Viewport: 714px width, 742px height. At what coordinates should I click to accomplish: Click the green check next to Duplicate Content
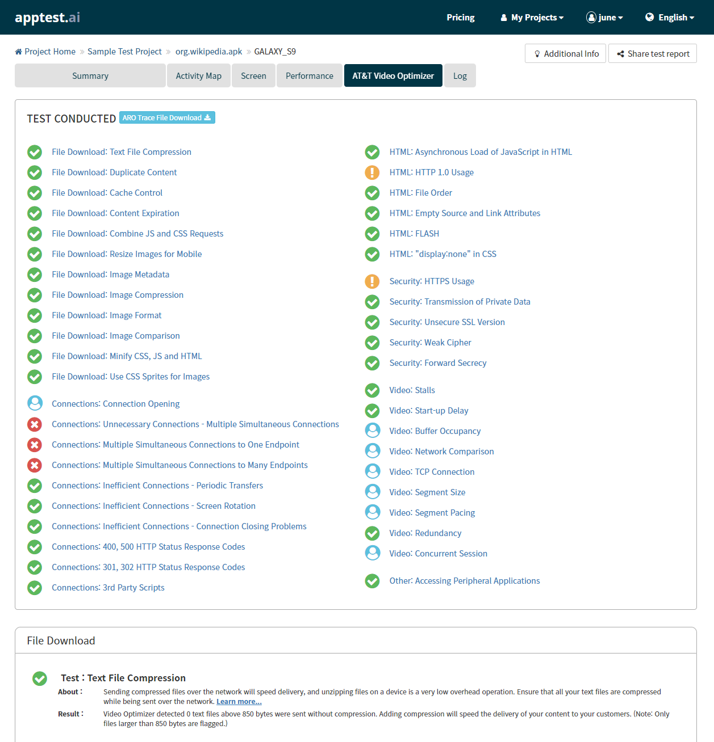click(x=35, y=172)
